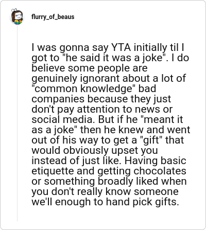Open the flurry_of_beaus avatar image
The image size is (206, 230).
pos(17,16)
